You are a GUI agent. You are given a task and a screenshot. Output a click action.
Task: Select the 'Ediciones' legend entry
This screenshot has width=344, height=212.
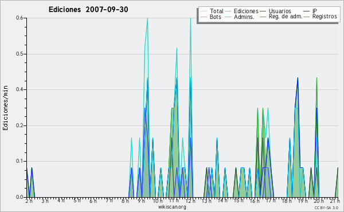tap(246, 11)
